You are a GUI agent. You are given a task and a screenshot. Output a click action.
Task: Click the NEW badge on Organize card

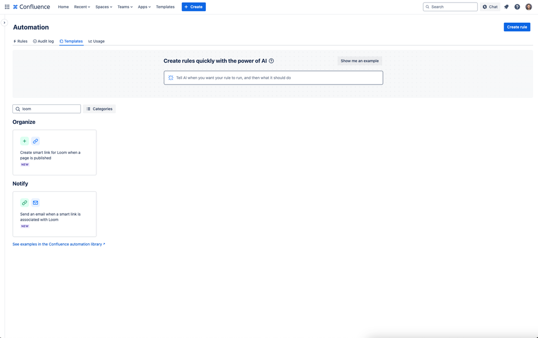click(x=25, y=165)
